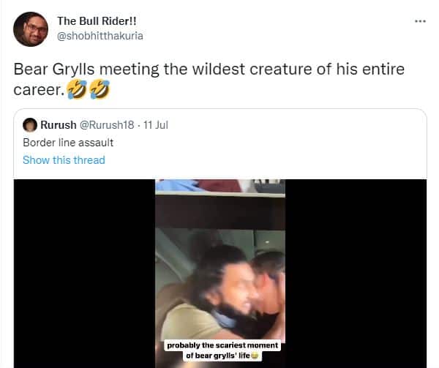Visit the @Rurush18 handle
Image resolution: width=439 pixels, height=368 pixels.
point(107,125)
